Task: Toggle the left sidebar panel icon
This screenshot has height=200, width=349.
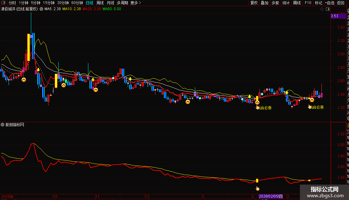Action: 3,3
